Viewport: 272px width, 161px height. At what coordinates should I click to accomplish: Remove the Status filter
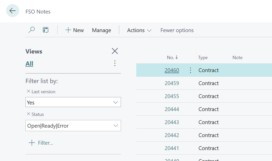[28, 114]
